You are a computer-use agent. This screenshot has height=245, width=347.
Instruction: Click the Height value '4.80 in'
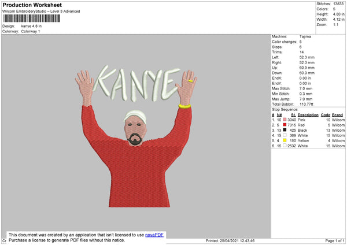[x=338, y=14]
